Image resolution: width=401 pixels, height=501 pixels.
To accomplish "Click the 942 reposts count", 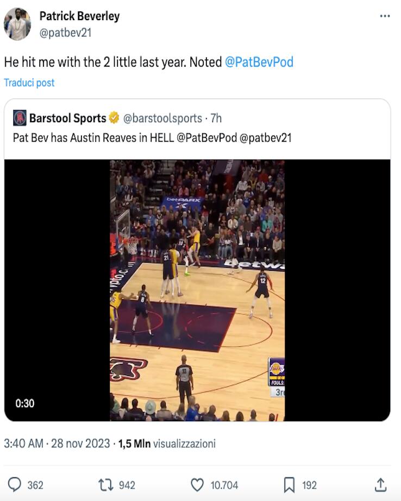I will 127,485.
